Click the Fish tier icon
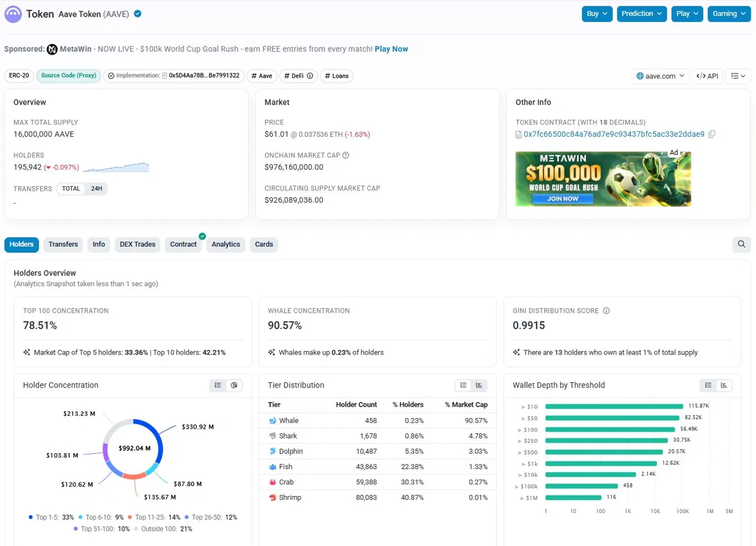Screen dimensions: 756x546 [x=272, y=467]
